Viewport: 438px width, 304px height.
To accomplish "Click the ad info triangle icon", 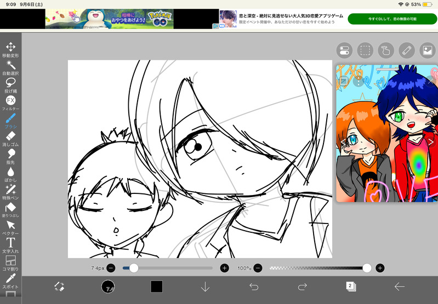I will click(215, 26).
